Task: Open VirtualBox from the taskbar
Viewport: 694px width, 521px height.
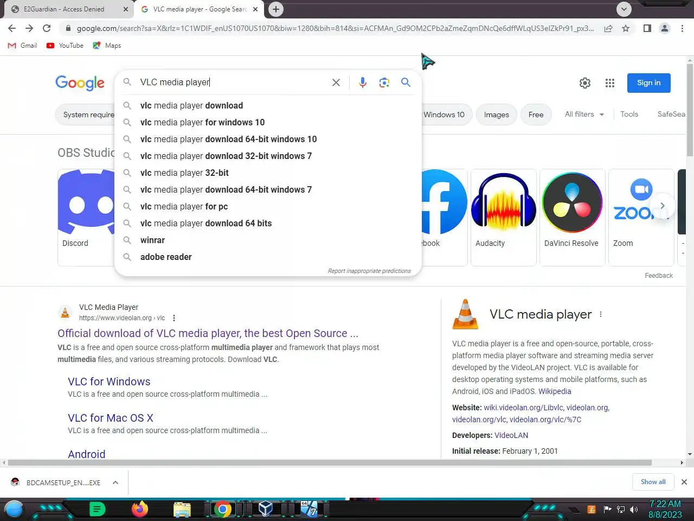Action: (x=265, y=509)
